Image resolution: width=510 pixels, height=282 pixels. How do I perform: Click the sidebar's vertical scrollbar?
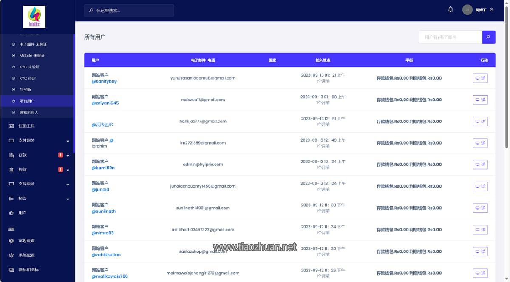pos(74,94)
